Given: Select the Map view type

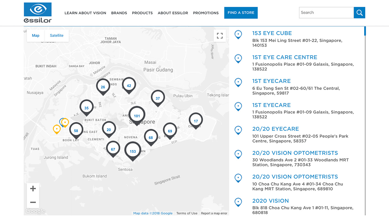Looking at the screenshot, I should tap(36, 36).
